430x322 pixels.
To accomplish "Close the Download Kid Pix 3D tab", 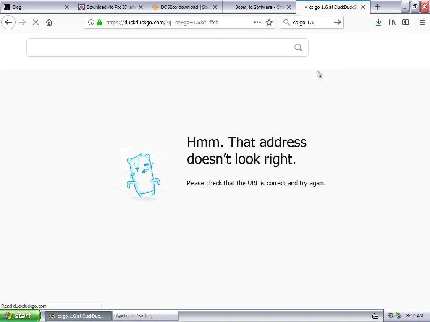I will 141,8.
